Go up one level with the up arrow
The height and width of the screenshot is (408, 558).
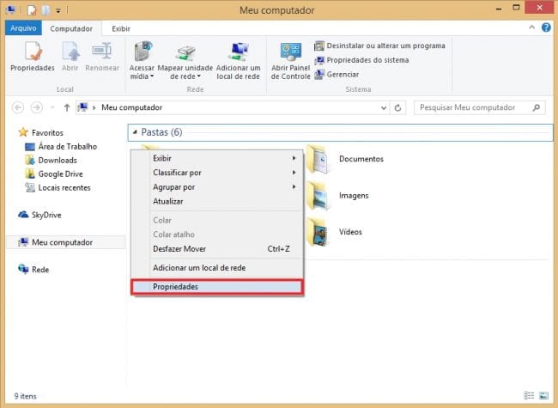67,107
